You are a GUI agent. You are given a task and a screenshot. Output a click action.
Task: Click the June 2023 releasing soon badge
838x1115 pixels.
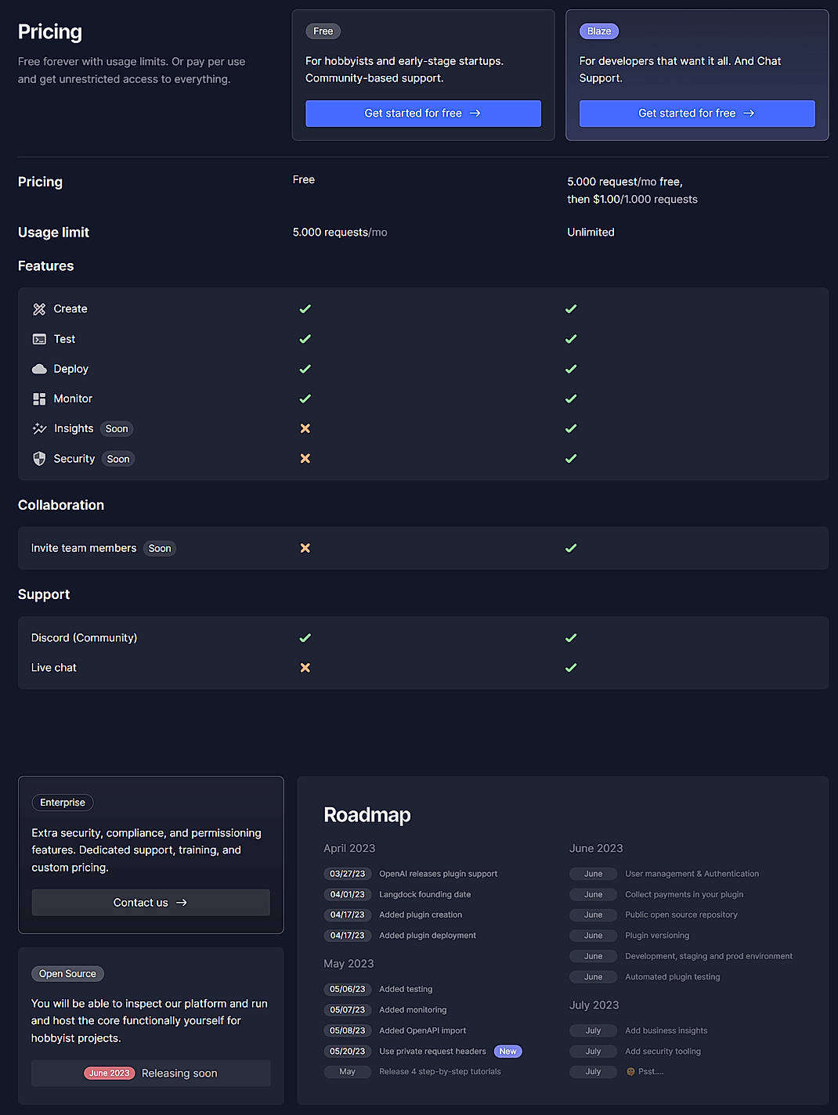coord(109,1073)
